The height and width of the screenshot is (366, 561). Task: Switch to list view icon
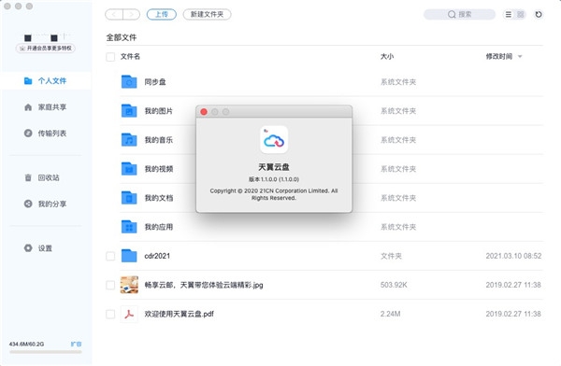pos(508,14)
